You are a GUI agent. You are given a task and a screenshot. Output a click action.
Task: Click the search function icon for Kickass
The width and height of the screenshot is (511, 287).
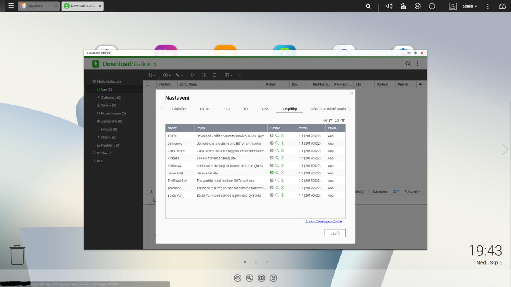[277, 158]
